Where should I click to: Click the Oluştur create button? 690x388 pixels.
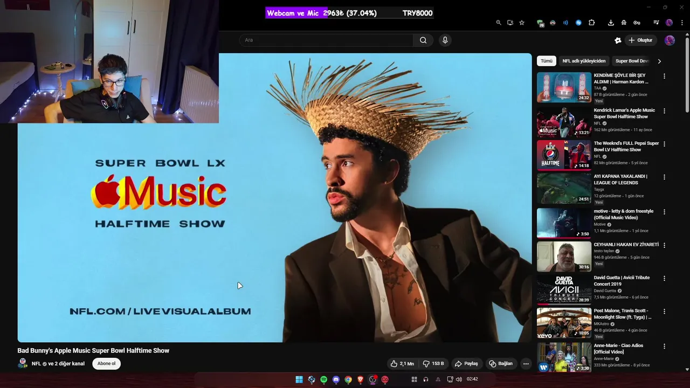(x=640, y=40)
